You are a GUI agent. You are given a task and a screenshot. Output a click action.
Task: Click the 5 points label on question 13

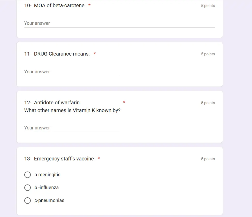[x=208, y=159]
